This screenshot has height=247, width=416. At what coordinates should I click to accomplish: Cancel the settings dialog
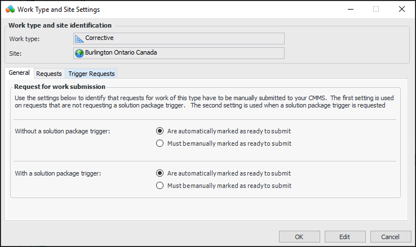pyautogui.click(x=390, y=236)
